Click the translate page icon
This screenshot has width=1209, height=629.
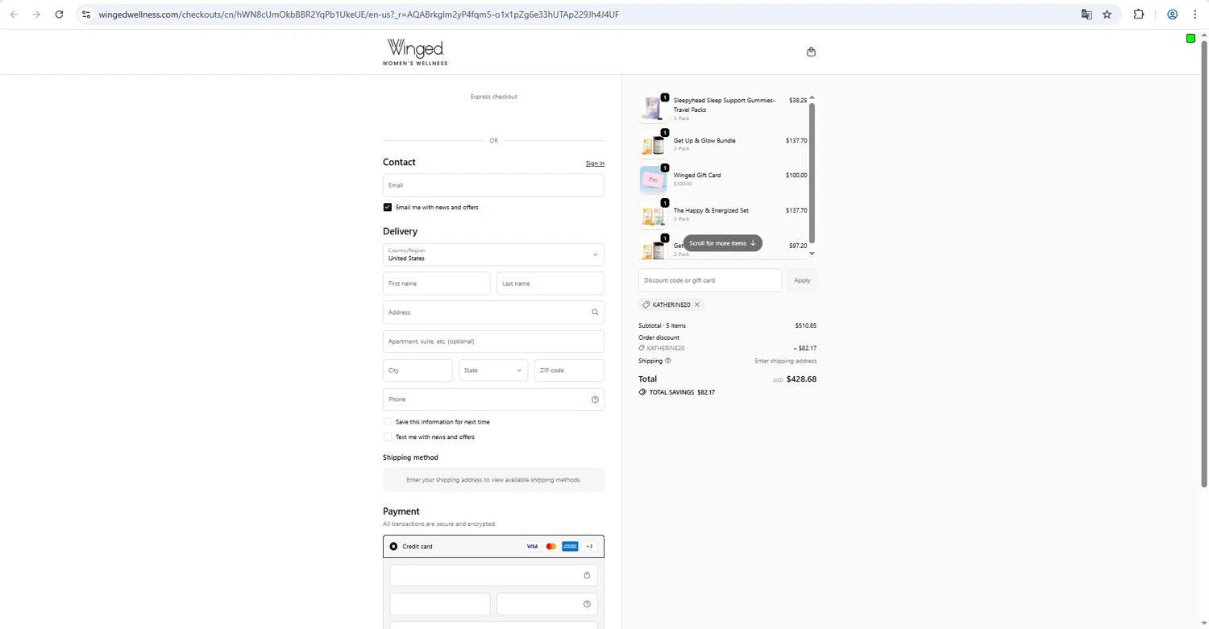1086,14
